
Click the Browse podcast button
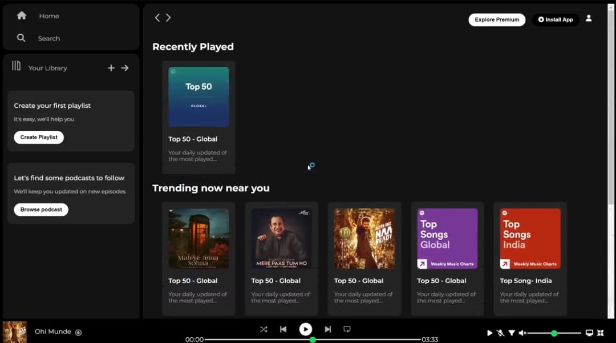pyautogui.click(x=41, y=209)
